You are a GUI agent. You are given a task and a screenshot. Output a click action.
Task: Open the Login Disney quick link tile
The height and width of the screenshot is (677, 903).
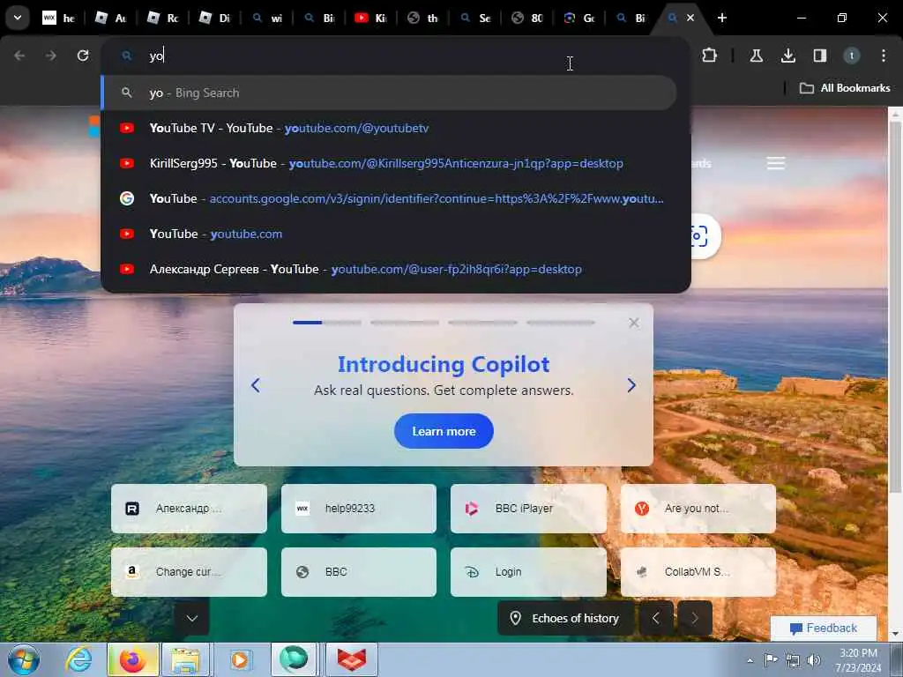pos(528,571)
